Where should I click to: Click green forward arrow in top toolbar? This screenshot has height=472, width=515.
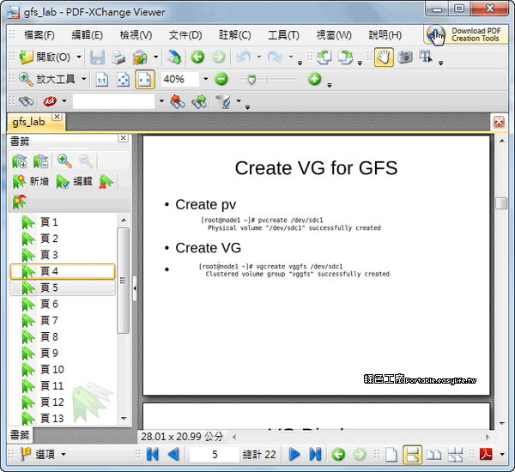pyautogui.click(x=218, y=57)
